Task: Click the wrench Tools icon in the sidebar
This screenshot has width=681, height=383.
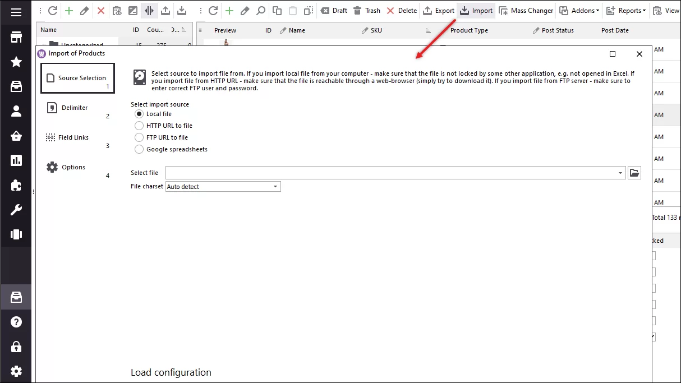Action: pyautogui.click(x=16, y=210)
